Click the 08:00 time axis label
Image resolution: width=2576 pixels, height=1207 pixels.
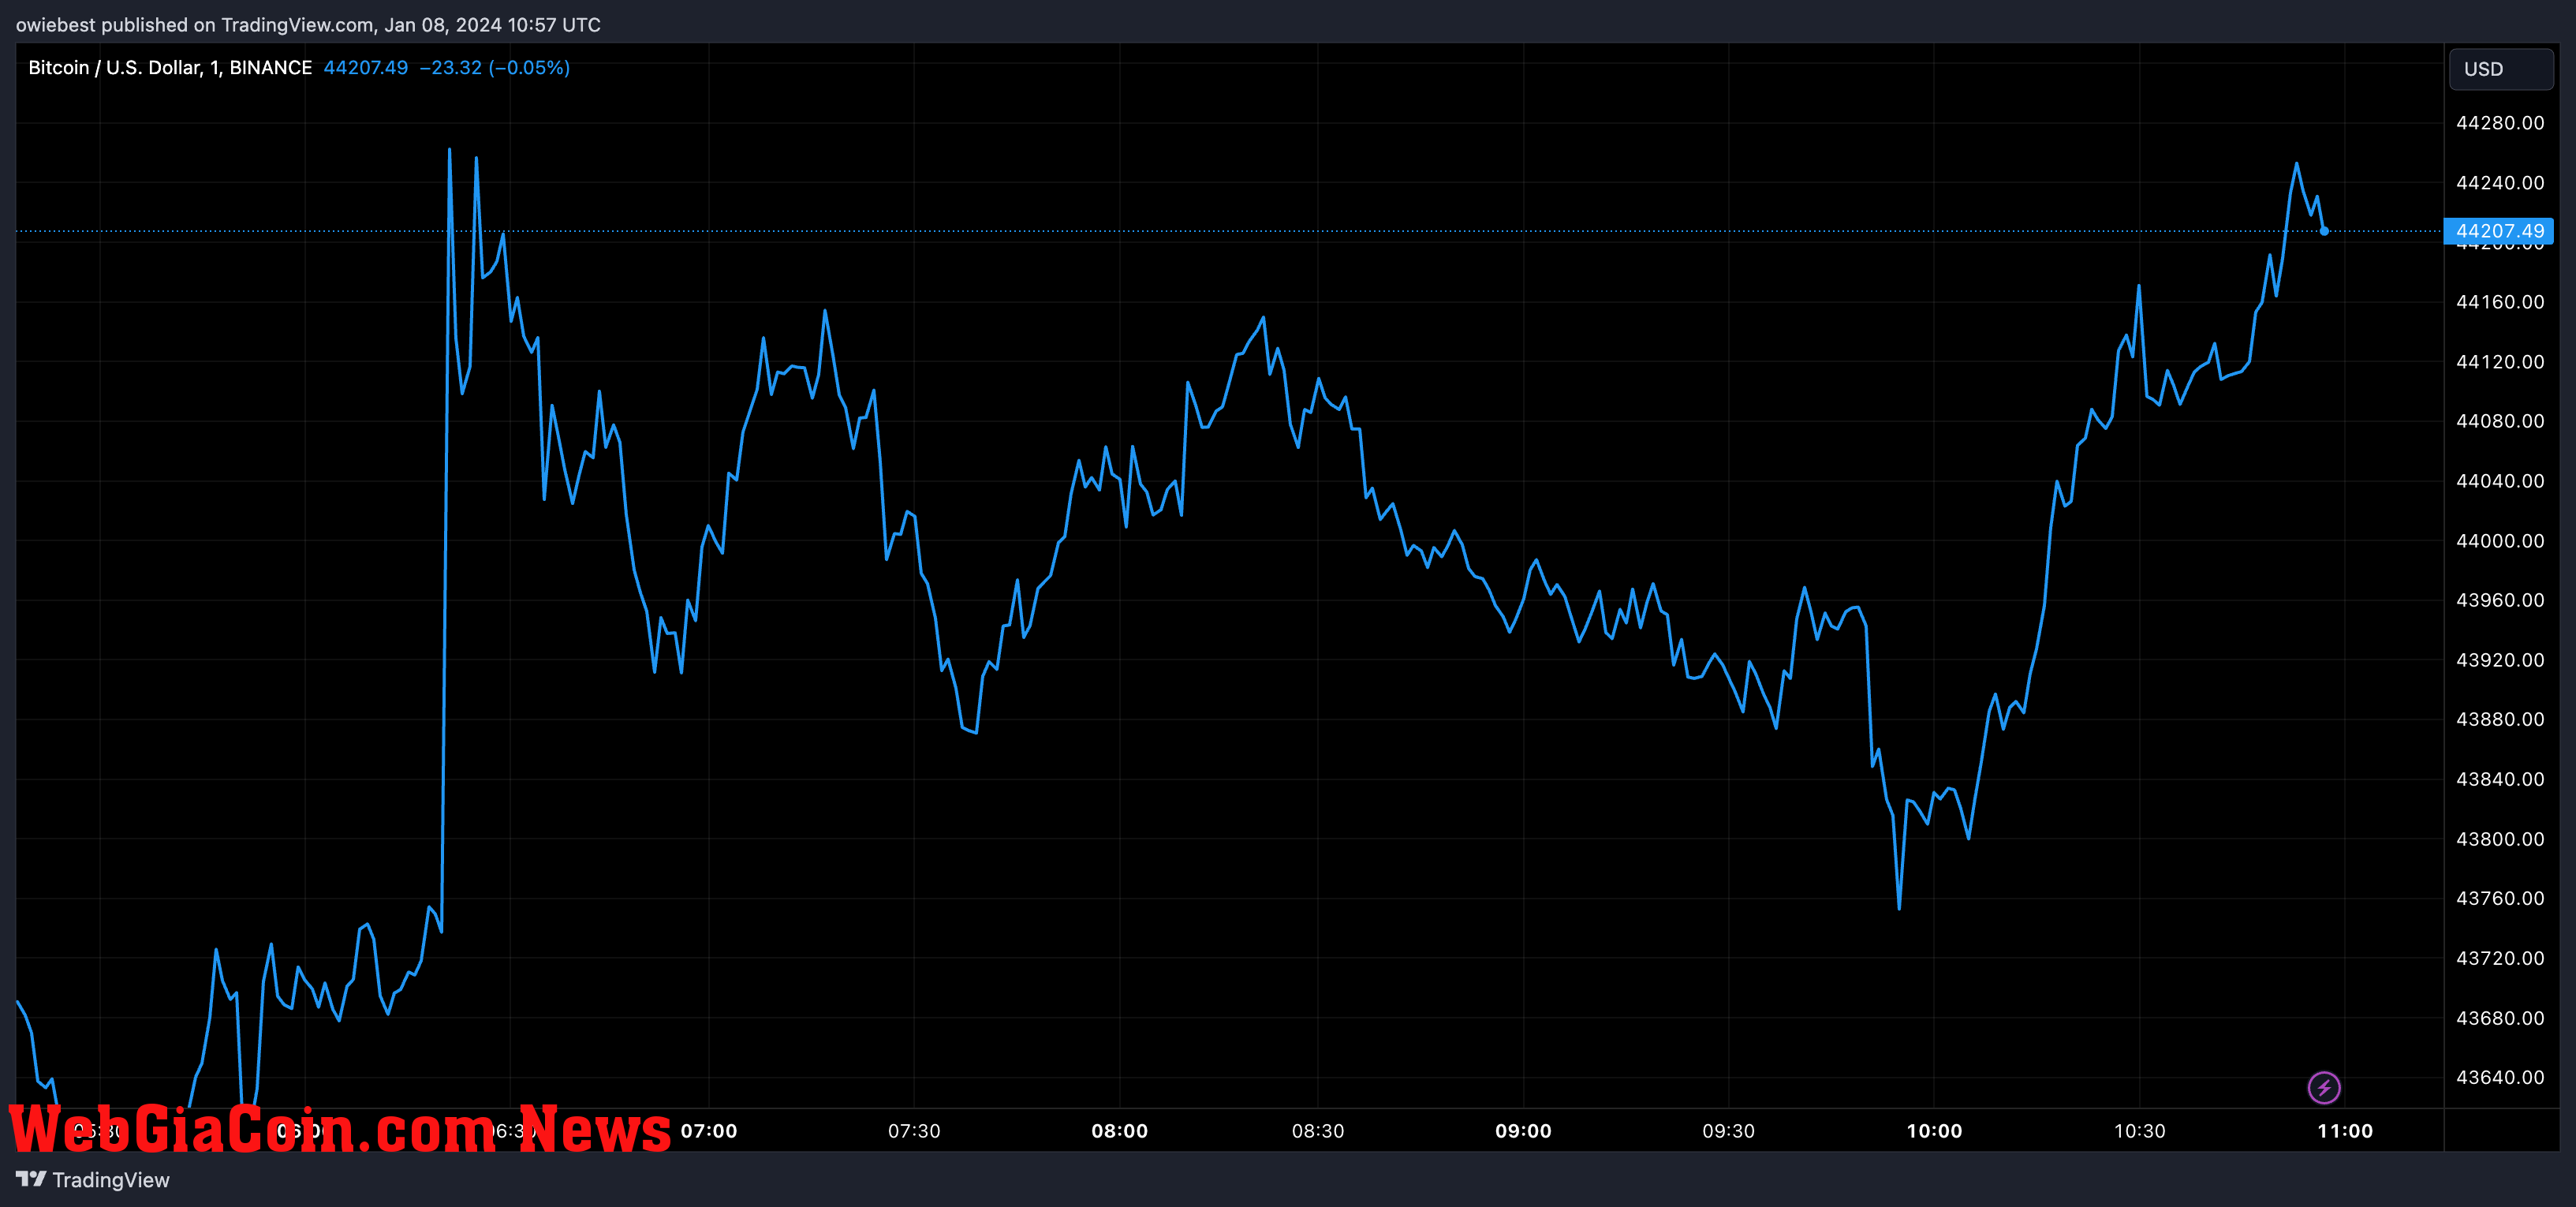(1120, 1131)
